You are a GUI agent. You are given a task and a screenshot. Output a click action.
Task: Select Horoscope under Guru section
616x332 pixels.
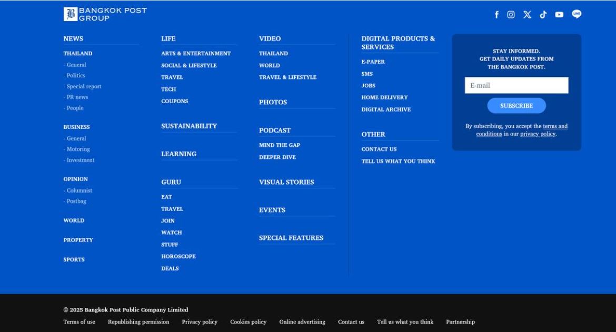[x=178, y=257]
